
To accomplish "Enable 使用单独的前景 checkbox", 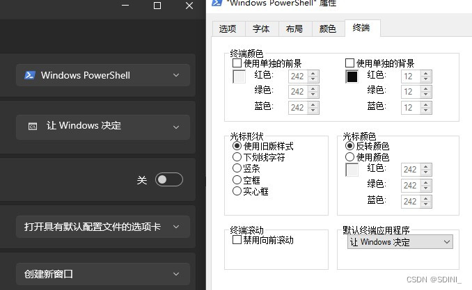I will (x=237, y=63).
